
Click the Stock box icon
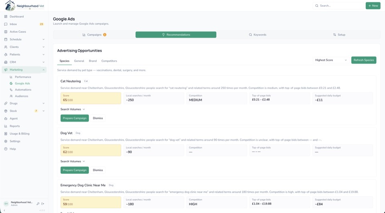[x=6, y=111]
